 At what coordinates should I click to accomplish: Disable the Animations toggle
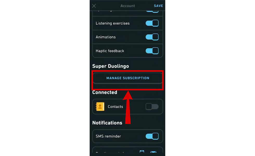coord(152,37)
